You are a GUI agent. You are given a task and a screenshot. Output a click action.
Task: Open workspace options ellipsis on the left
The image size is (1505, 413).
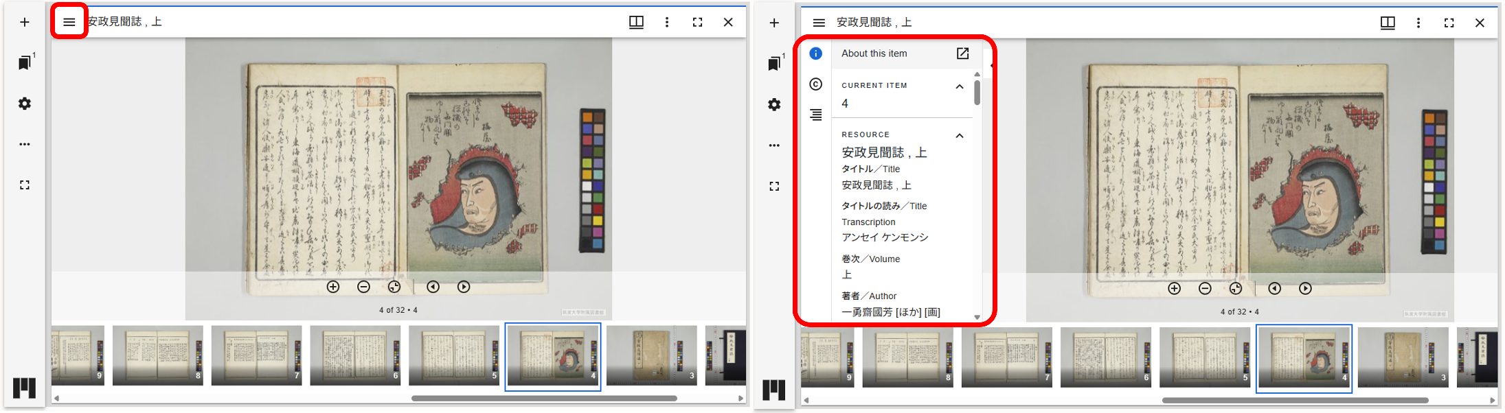point(25,144)
